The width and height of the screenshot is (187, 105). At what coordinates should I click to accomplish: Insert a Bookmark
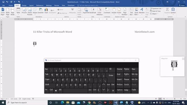tap(93, 11)
